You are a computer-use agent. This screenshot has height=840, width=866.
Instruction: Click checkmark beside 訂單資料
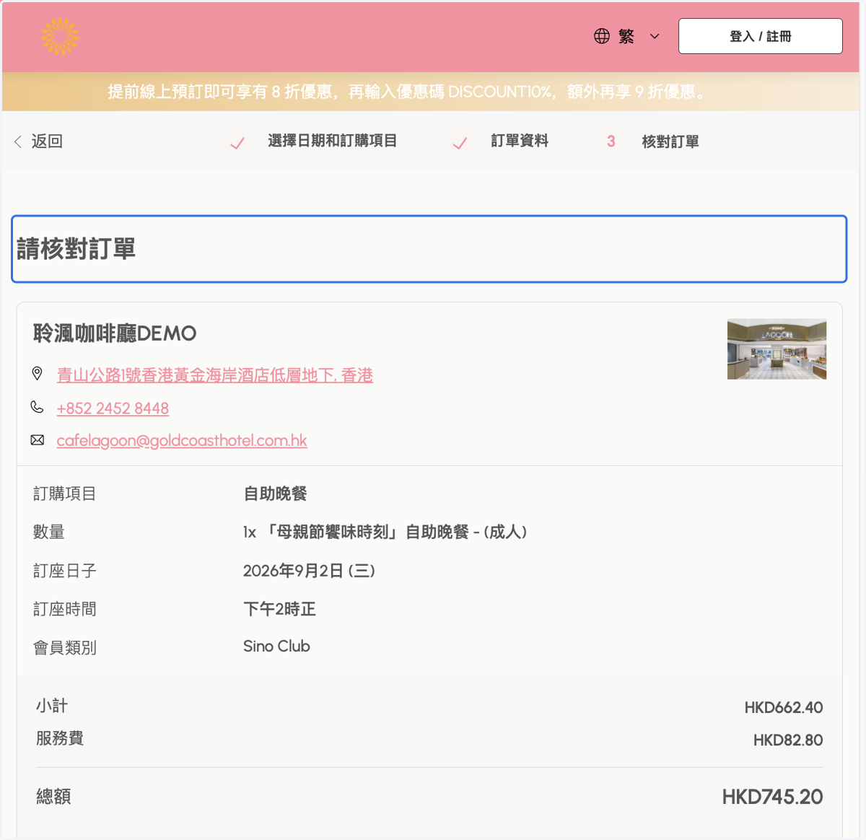460,143
